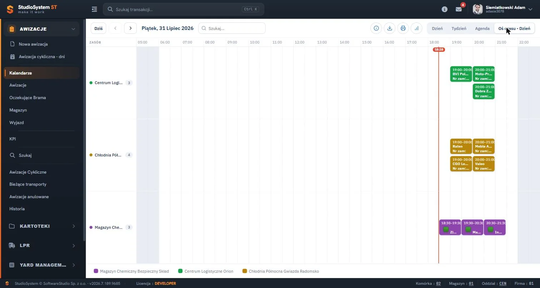Click the LPR truck icon
540x288 pixels.
pyautogui.click(x=12, y=246)
